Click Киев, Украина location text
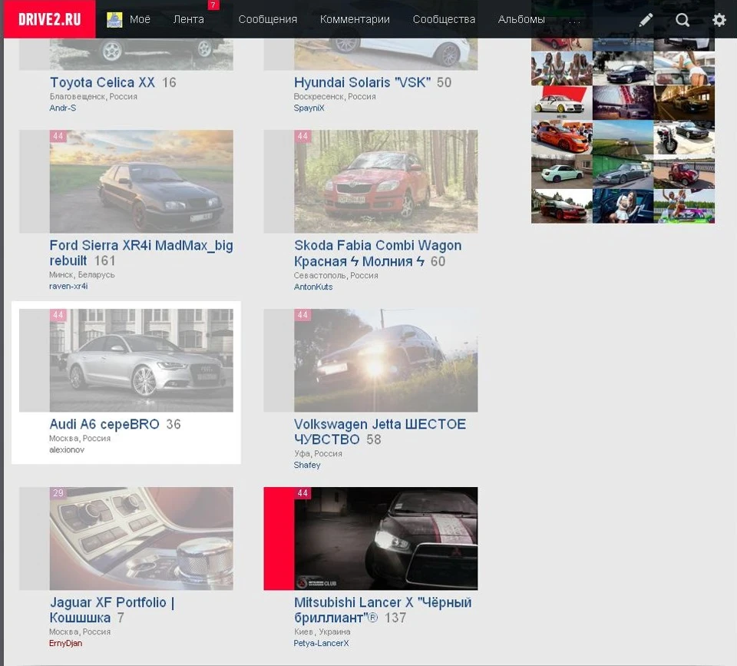Viewport: 737px width, 666px height. pos(322,631)
